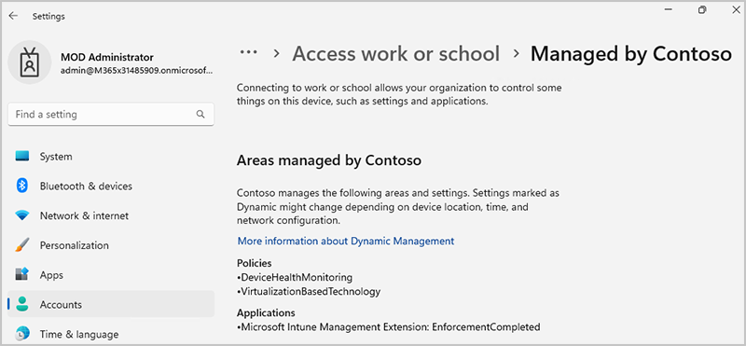
Task: Select the Network wifi icon
Action: pyautogui.click(x=22, y=215)
